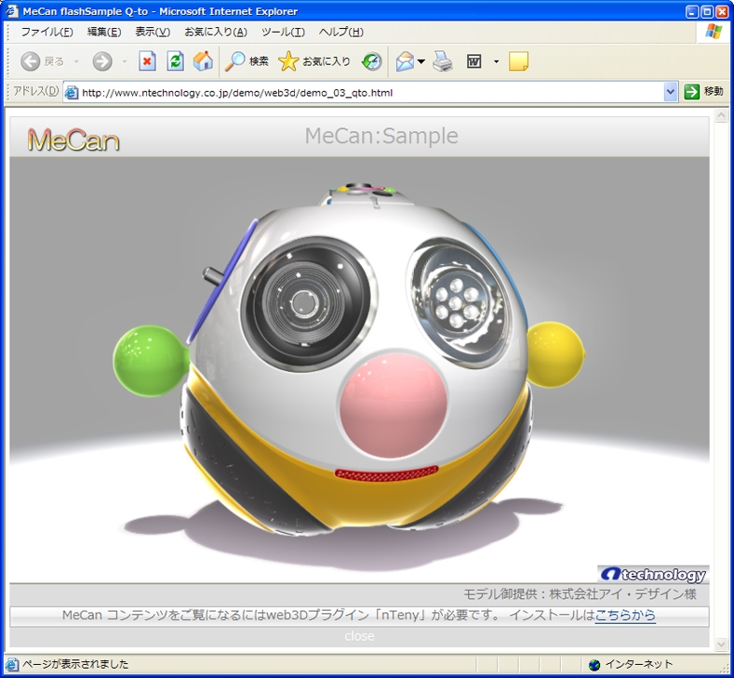Click the インターネット zone label

[x=638, y=664]
